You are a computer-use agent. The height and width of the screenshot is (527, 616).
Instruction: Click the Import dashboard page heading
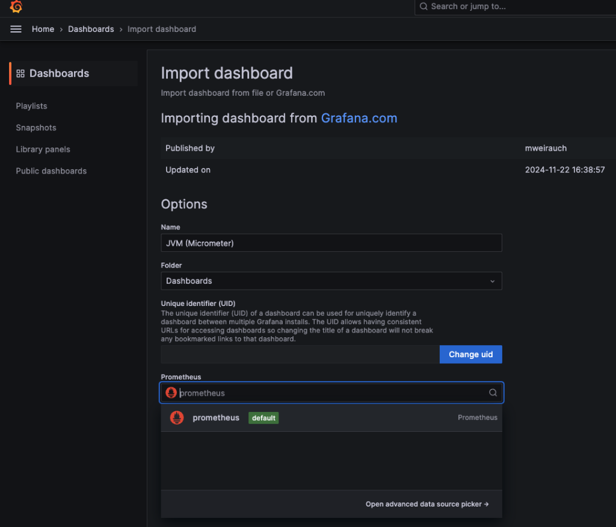click(x=227, y=73)
